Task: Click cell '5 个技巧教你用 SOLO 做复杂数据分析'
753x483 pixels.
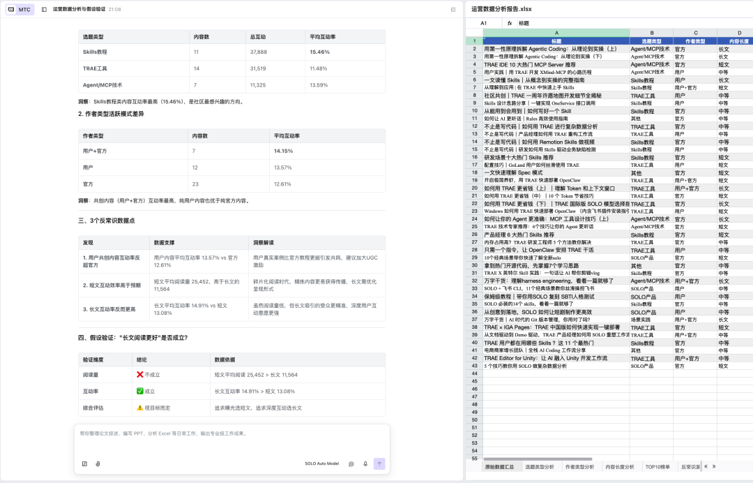Action: tap(556, 366)
